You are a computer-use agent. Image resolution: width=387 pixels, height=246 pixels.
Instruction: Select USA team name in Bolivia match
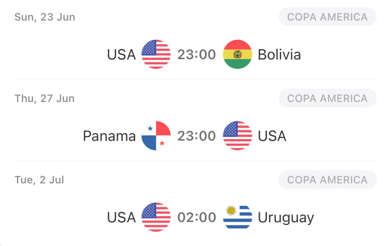point(121,54)
